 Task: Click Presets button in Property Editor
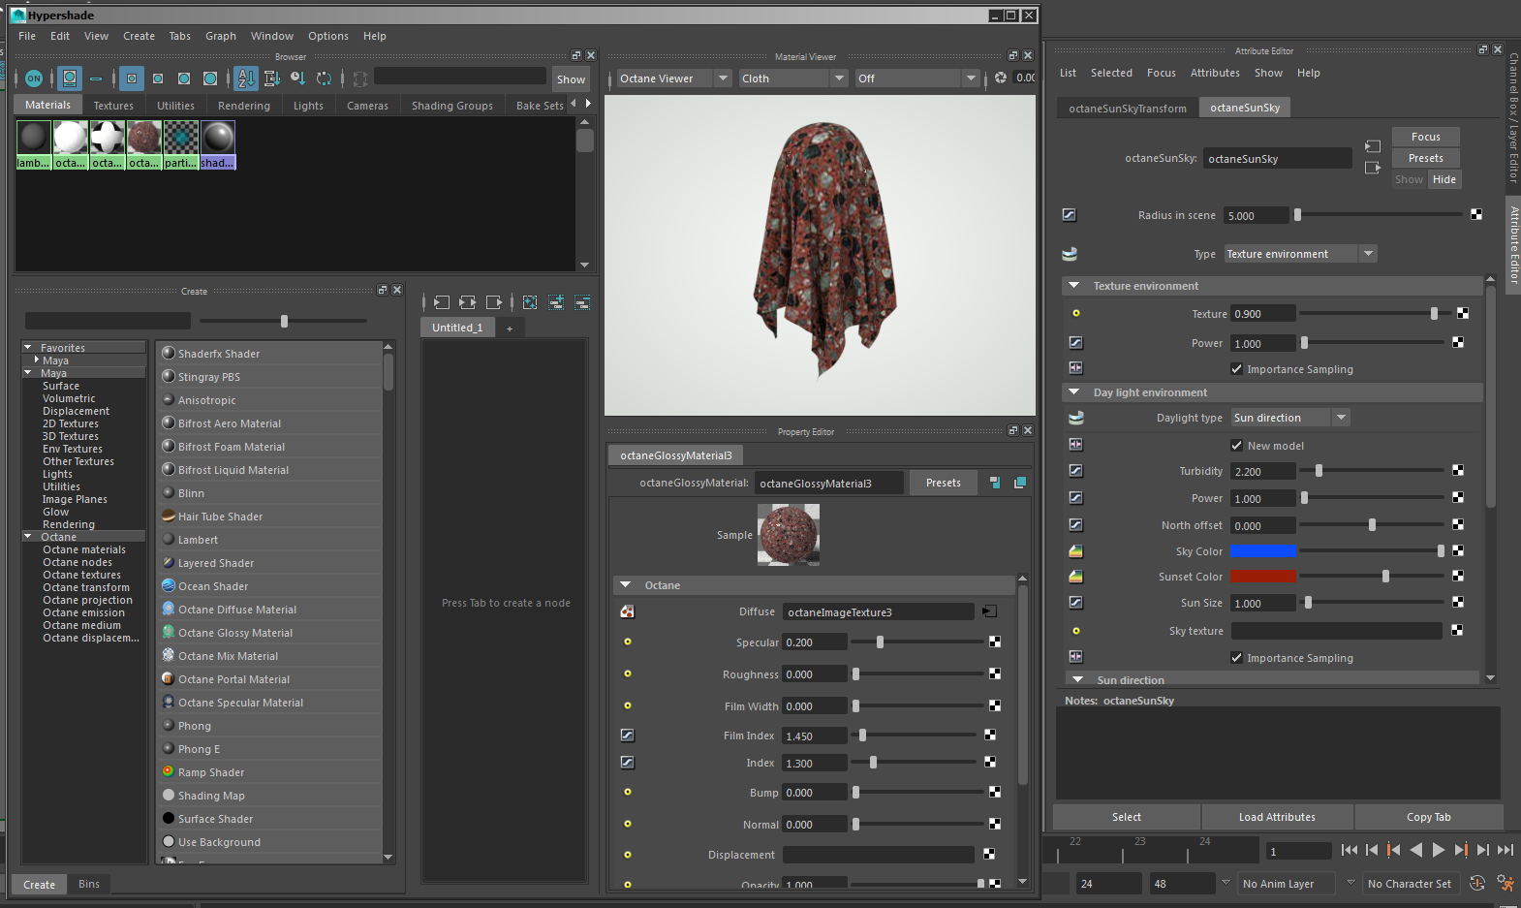point(943,483)
